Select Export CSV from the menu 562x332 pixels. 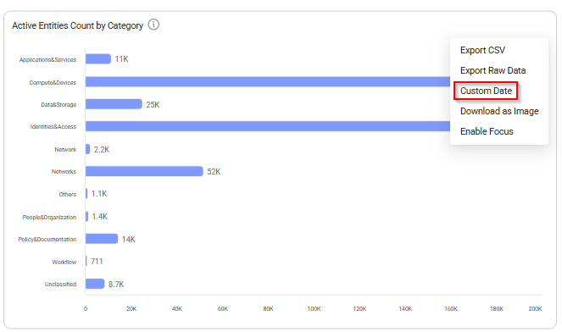click(482, 50)
